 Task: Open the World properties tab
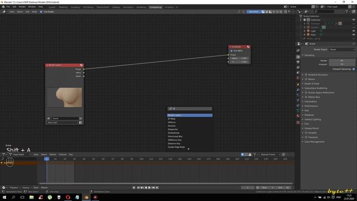(x=298, y=78)
